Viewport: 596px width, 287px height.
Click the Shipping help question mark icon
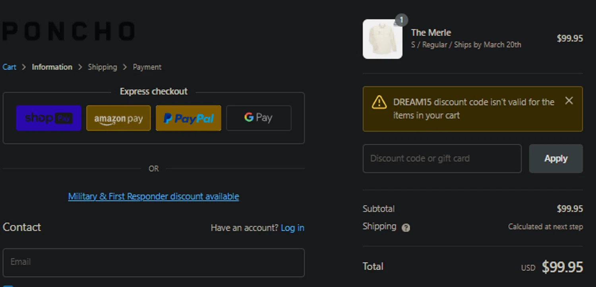(x=406, y=227)
